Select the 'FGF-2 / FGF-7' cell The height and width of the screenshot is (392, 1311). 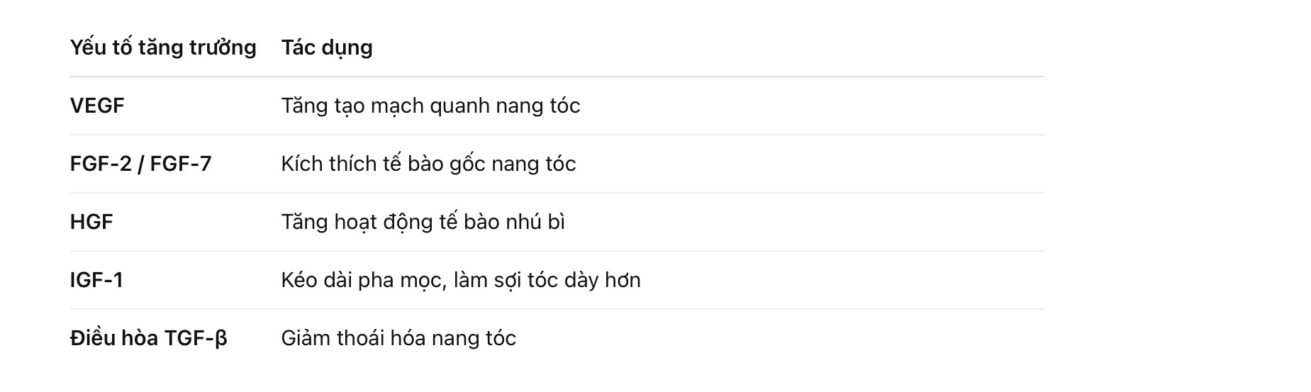[x=141, y=164]
